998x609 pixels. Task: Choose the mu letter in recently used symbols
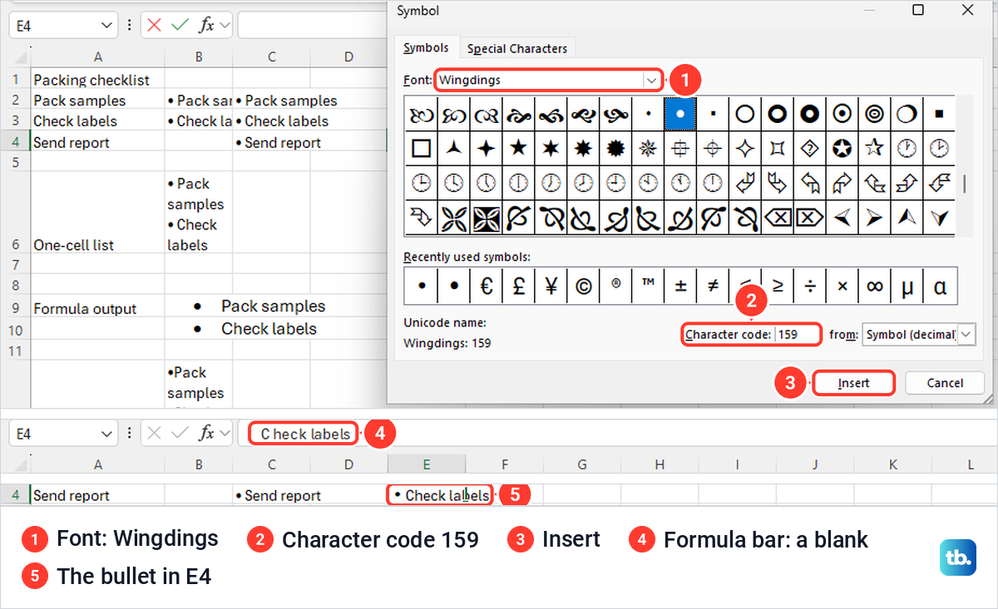click(907, 285)
